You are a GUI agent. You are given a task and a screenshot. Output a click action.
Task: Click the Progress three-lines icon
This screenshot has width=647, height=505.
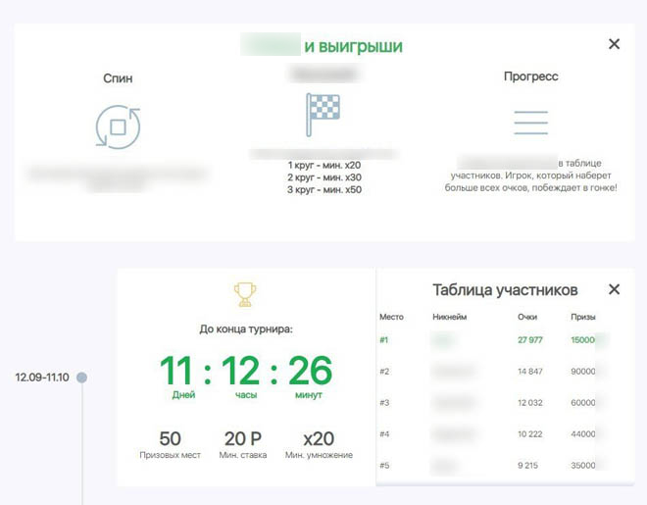[530, 122]
